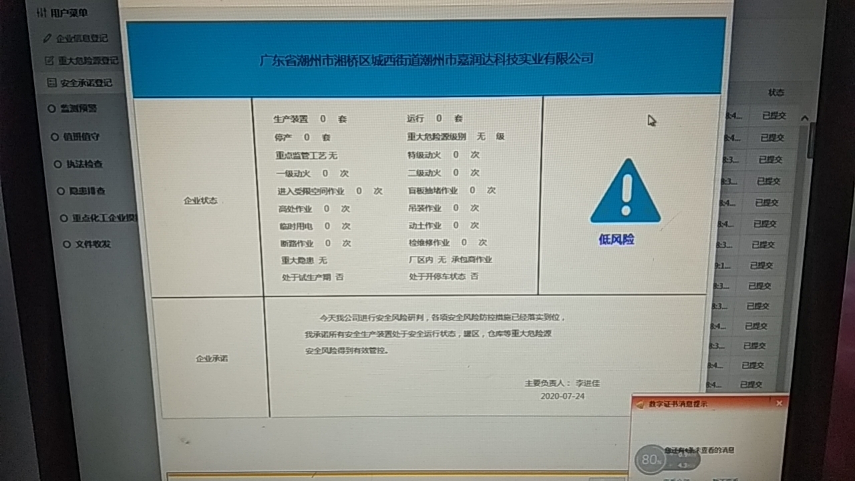Image resolution: width=855 pixels, height=481 pixels.
Task: Click the sliders icon beside 用户菜单
Action: (41, 13)
